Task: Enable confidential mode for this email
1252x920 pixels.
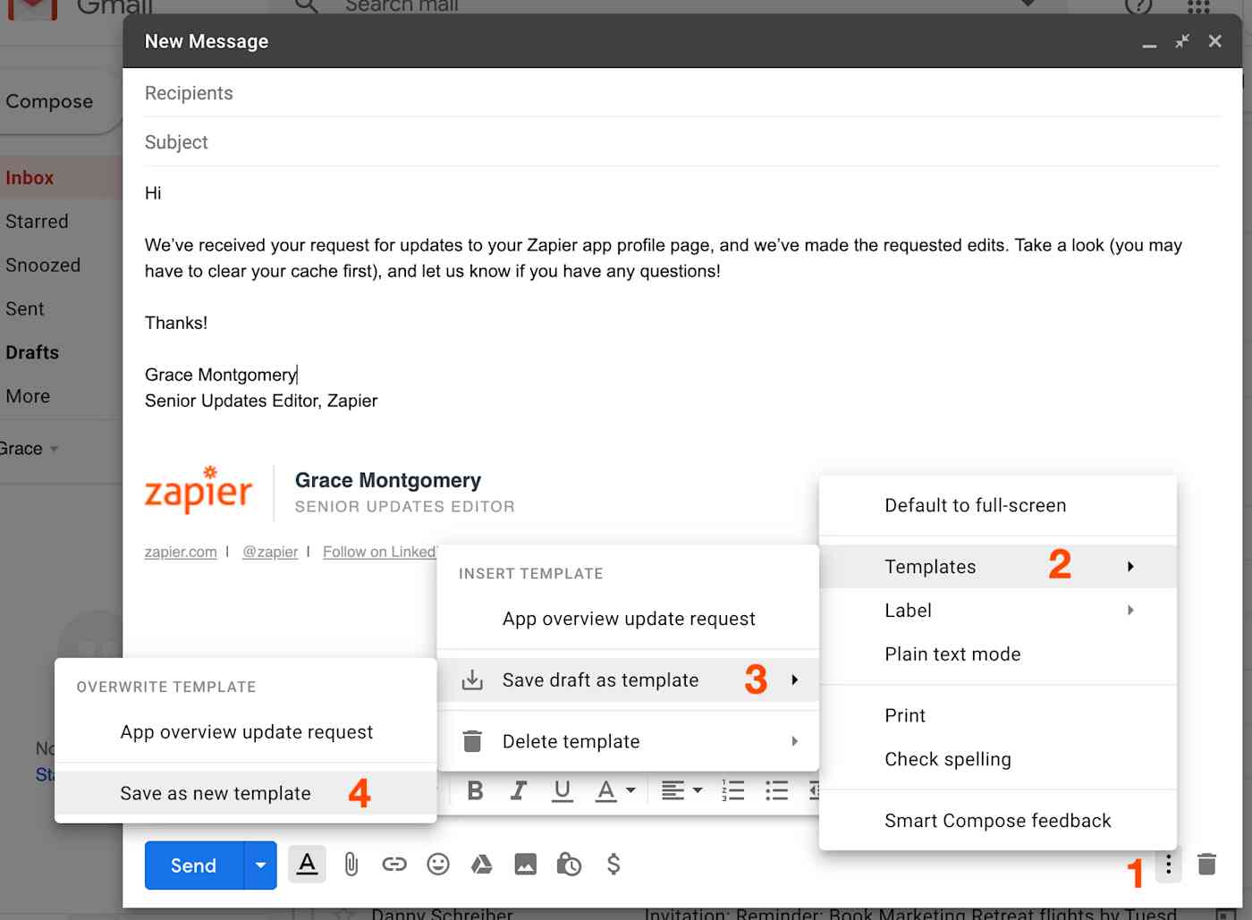Action: [x=569, y=865]
